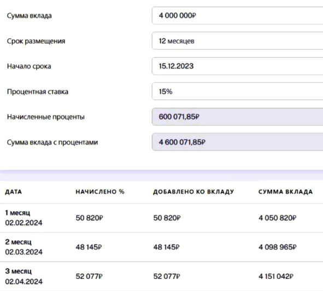Click the Процентная ставка label
Screen dimensions: 323x291
(x=38, y=92)
